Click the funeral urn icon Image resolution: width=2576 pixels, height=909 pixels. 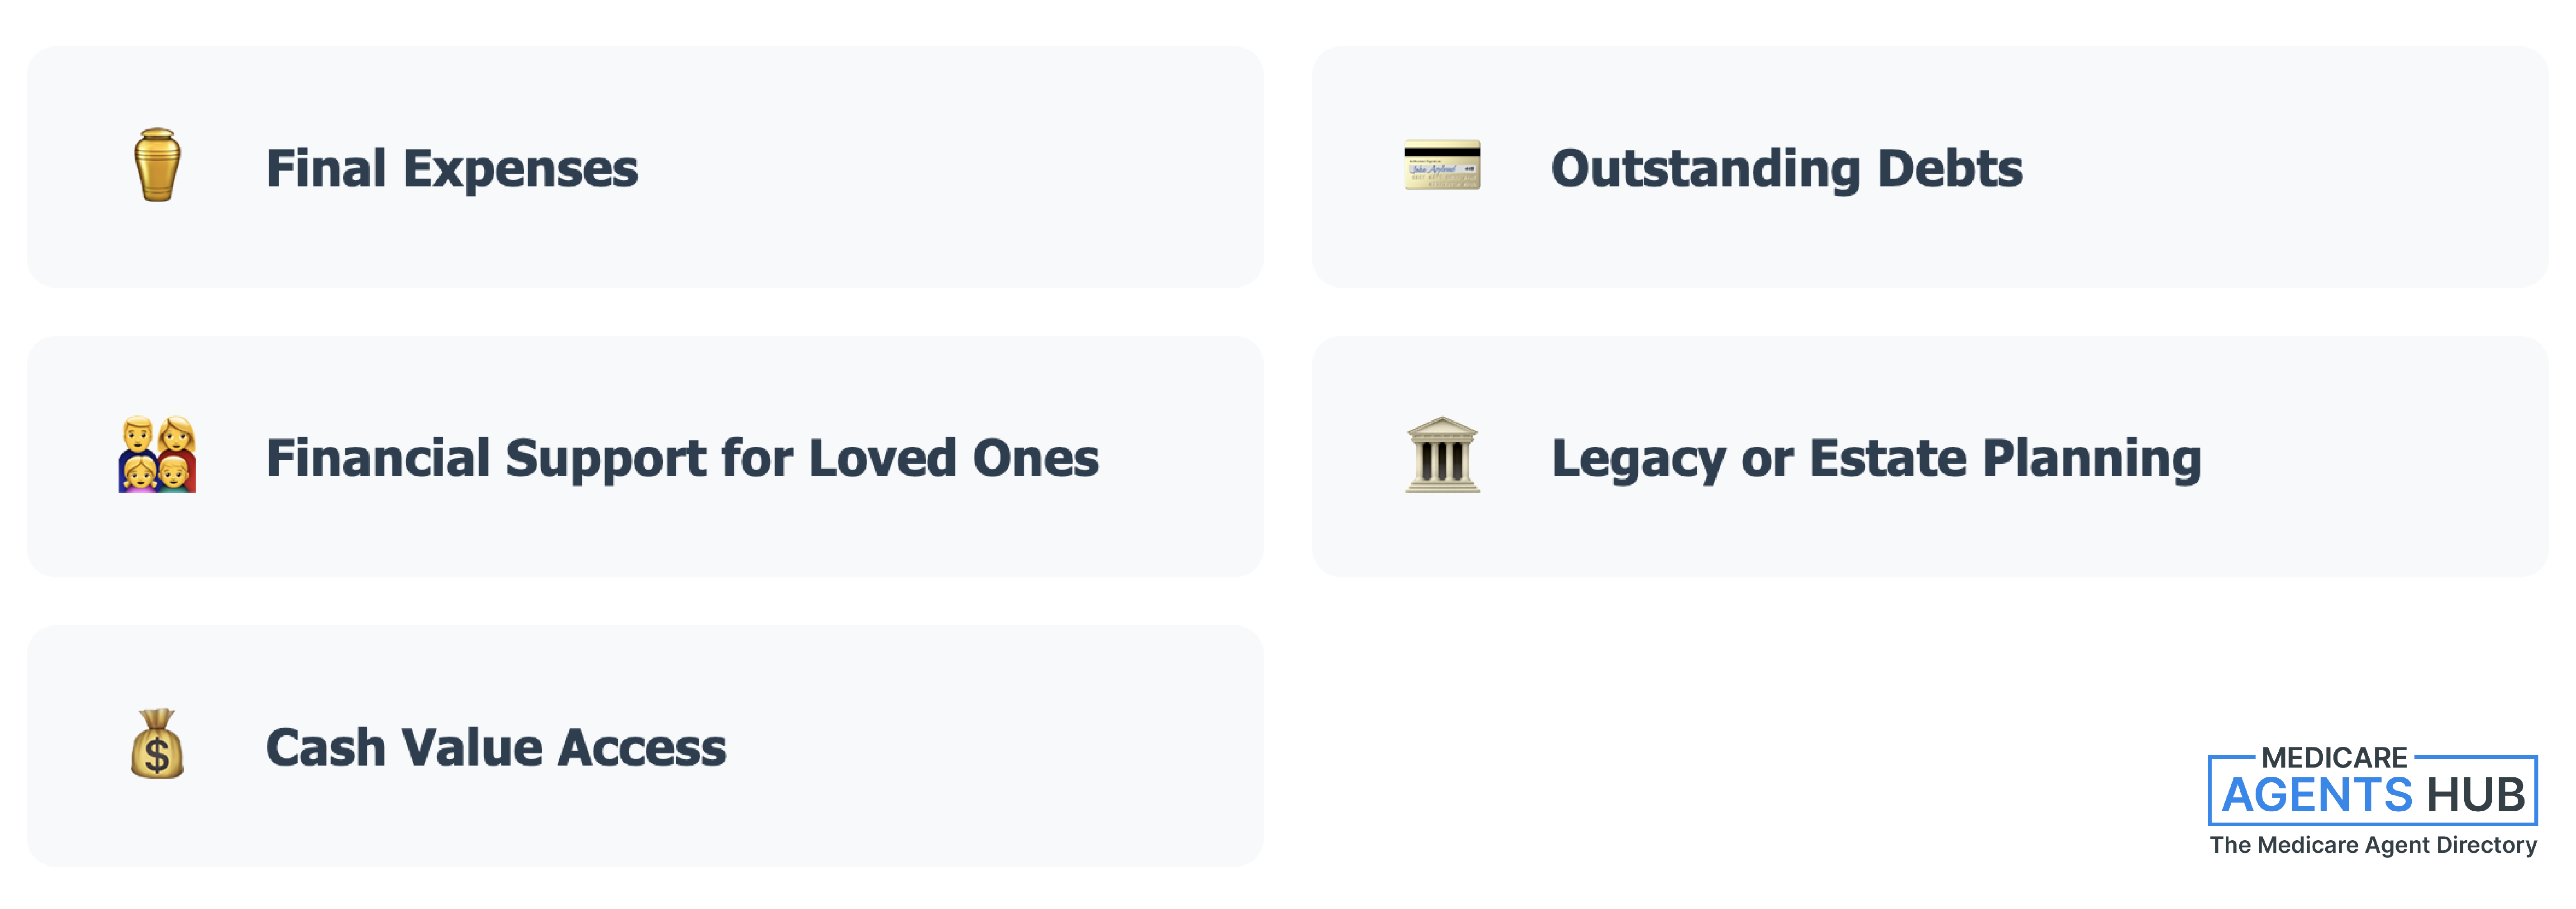point(157,166)
